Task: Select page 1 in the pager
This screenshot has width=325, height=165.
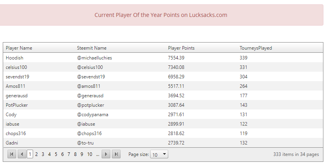Action: (x=30, y=154)
